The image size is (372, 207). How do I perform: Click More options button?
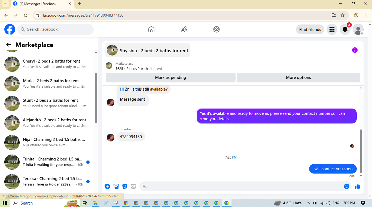click(x=298, y=78)
